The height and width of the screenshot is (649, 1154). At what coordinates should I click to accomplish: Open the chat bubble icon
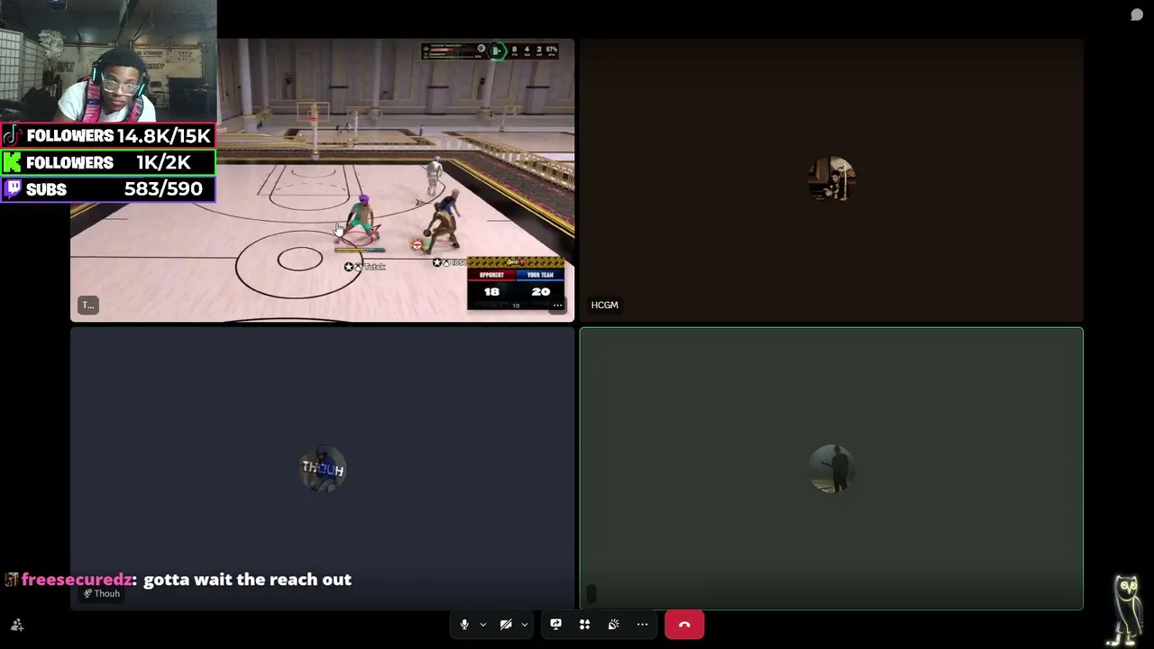[1137, 14]
